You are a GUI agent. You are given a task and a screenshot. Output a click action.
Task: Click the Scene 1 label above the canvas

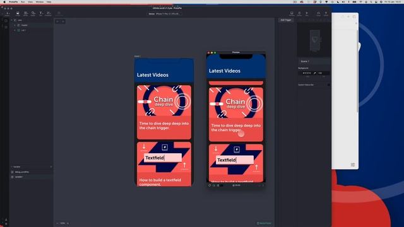[138, 56]
